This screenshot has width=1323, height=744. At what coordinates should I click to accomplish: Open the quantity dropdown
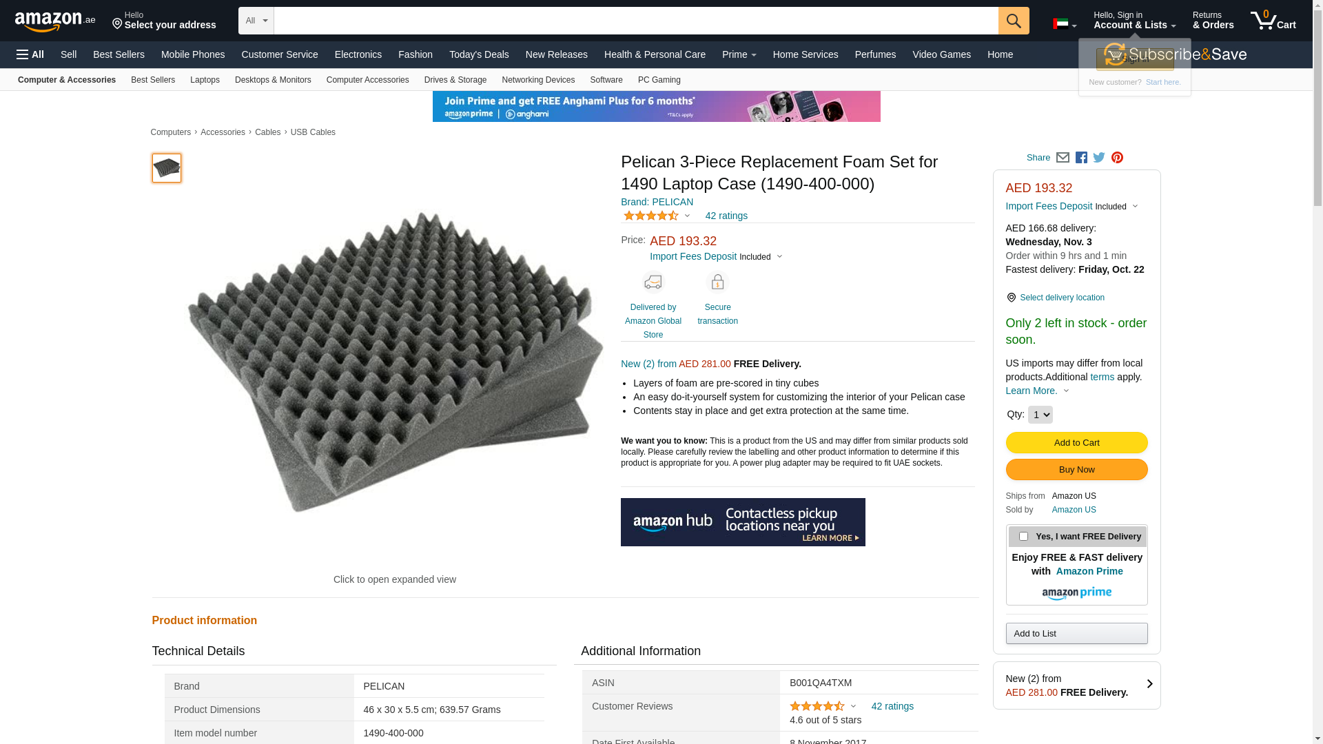pos(1040,415)
